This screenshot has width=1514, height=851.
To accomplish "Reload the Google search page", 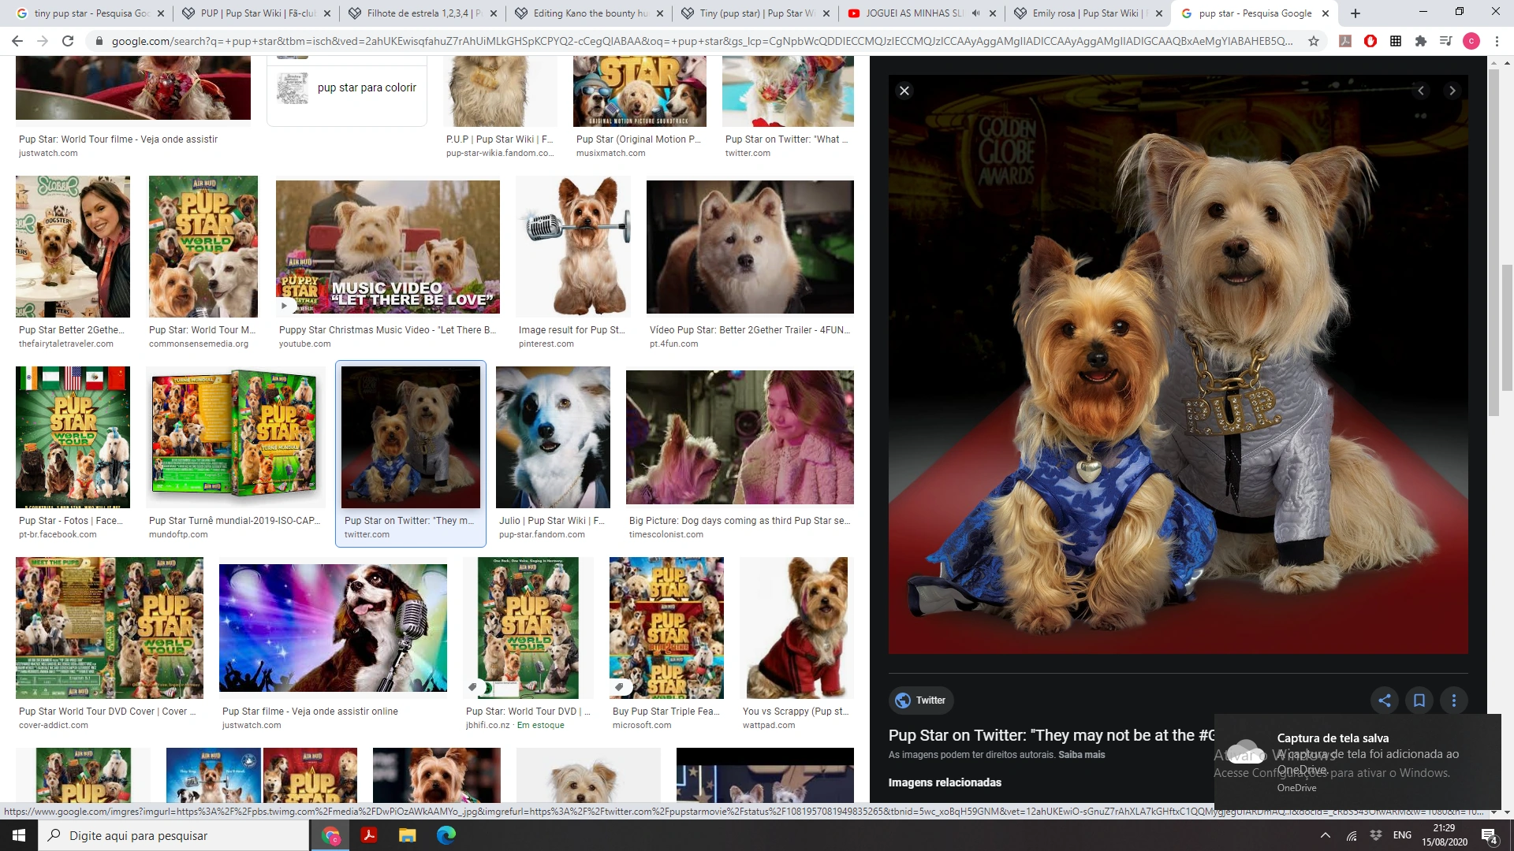I will tap(68, 41).
